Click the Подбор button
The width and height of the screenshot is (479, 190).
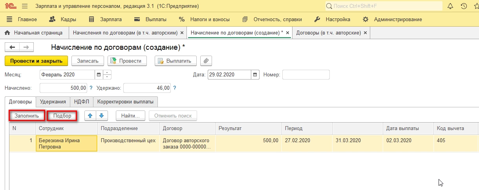pos(62,116)
